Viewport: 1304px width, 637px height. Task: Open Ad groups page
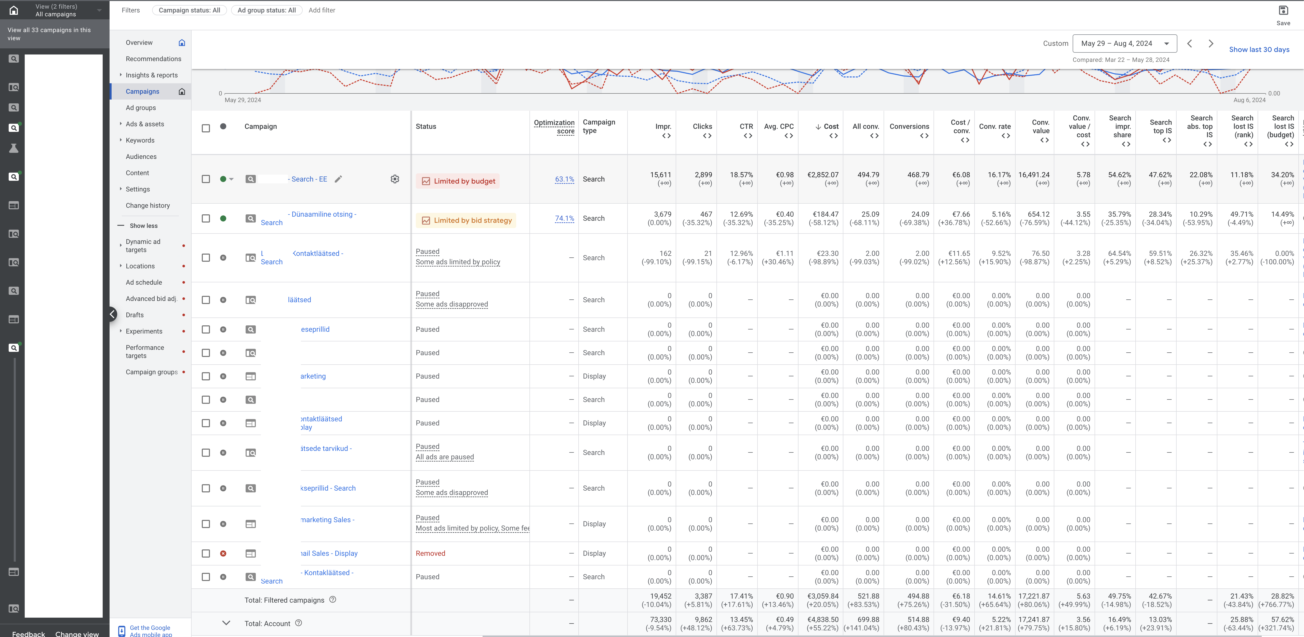click(x=141, y=108)
